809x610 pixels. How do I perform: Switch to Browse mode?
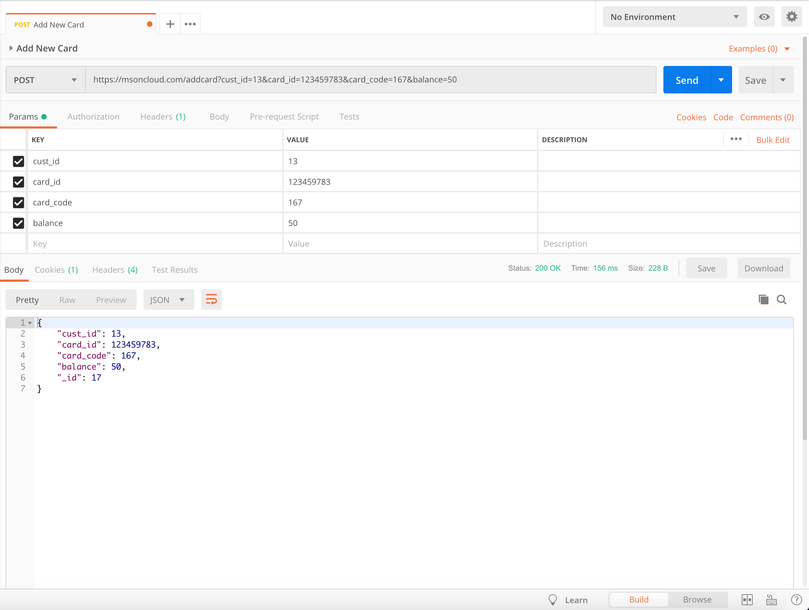[x=697, y=599]
